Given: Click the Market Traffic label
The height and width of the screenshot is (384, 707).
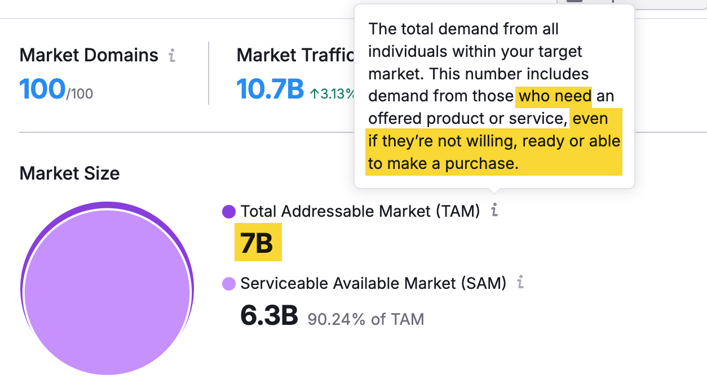Looking at the screenshot, I should (293, 55).
